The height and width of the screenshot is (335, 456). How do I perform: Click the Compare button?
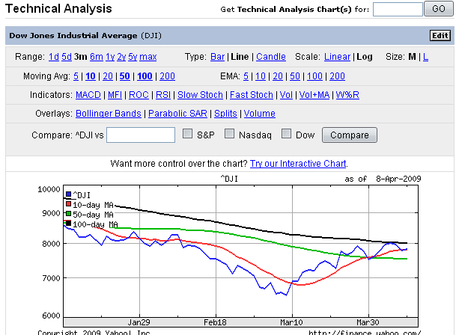click(350, 135)
